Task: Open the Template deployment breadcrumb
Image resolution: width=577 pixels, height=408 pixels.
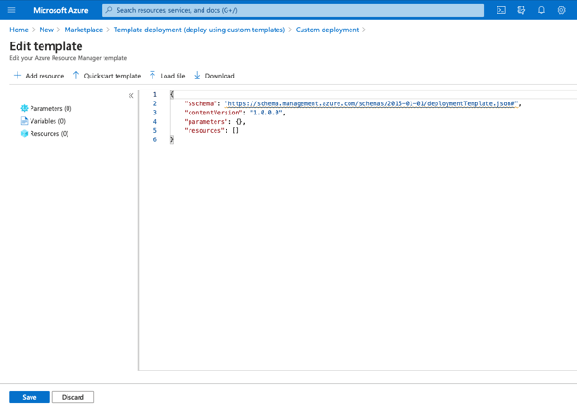Action: 199,30
